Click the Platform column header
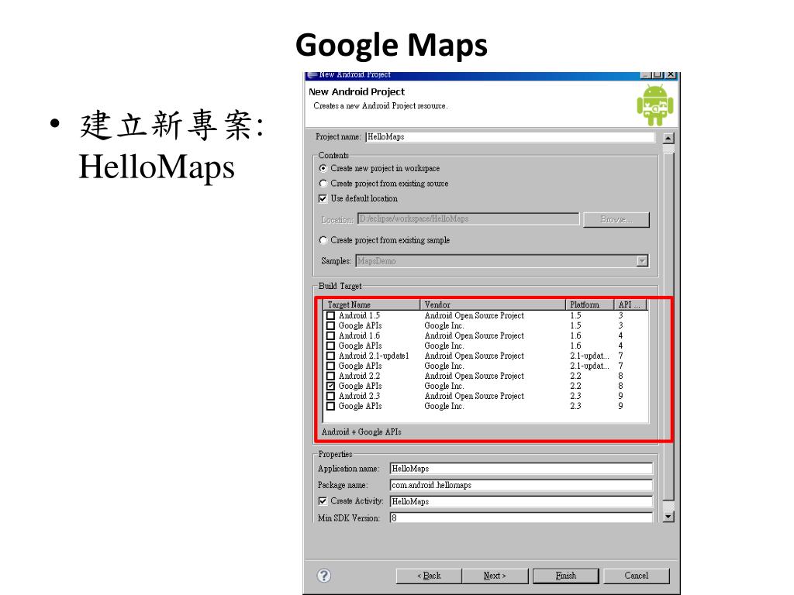794x595 pixels. [590, 304]
